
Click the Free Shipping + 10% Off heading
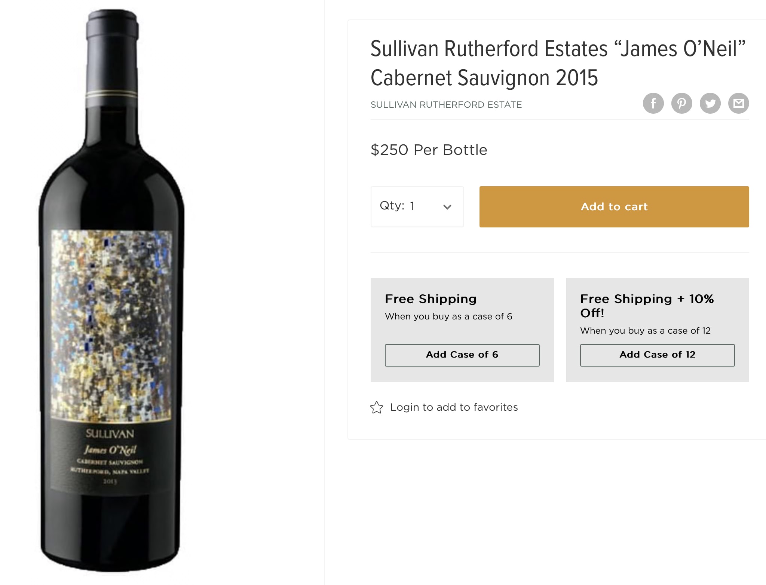coord(647,306)
